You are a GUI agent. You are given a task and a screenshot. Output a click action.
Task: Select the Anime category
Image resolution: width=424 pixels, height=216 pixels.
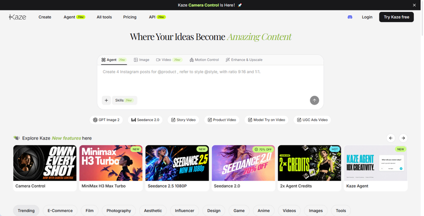tap(264, 211)
